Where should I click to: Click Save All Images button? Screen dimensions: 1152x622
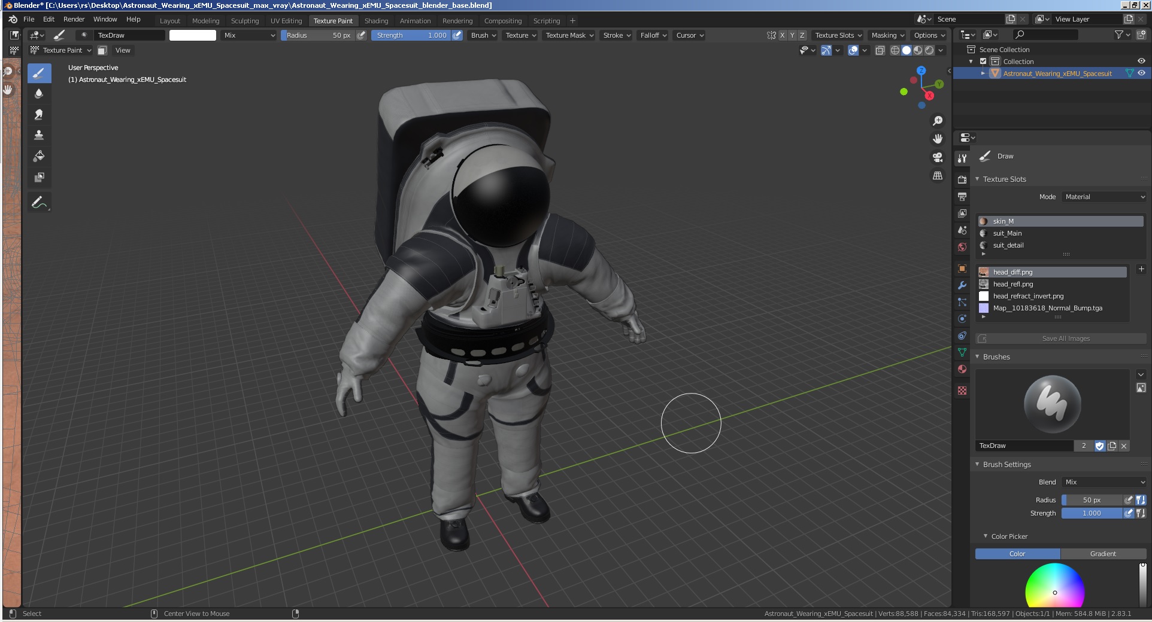[1061, 339]
